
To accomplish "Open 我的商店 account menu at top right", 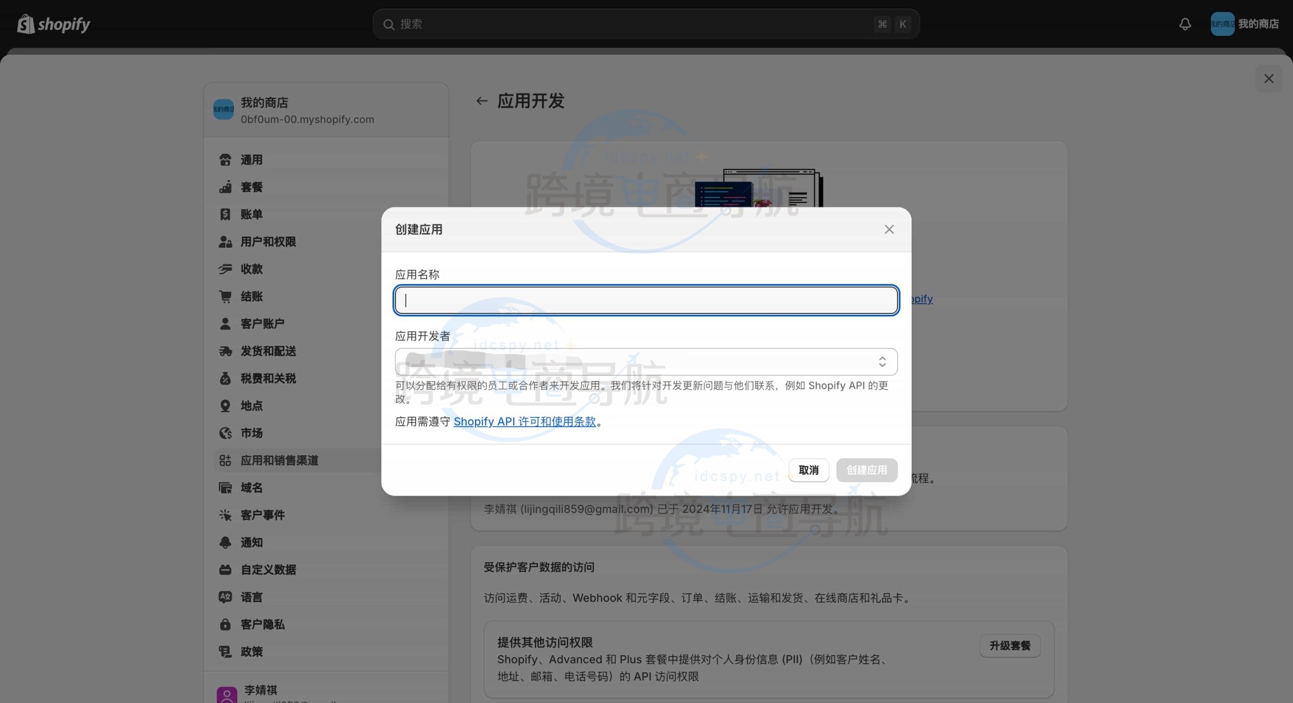I will click(x=1245, y=24).
